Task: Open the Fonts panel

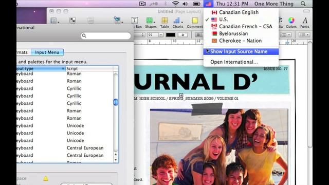Action: 305,22
